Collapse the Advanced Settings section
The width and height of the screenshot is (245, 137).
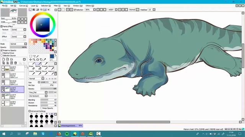coord(29,111)
